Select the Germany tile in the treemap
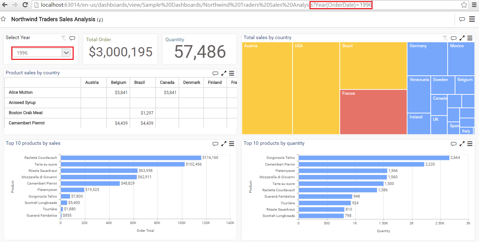 point(427,59)
